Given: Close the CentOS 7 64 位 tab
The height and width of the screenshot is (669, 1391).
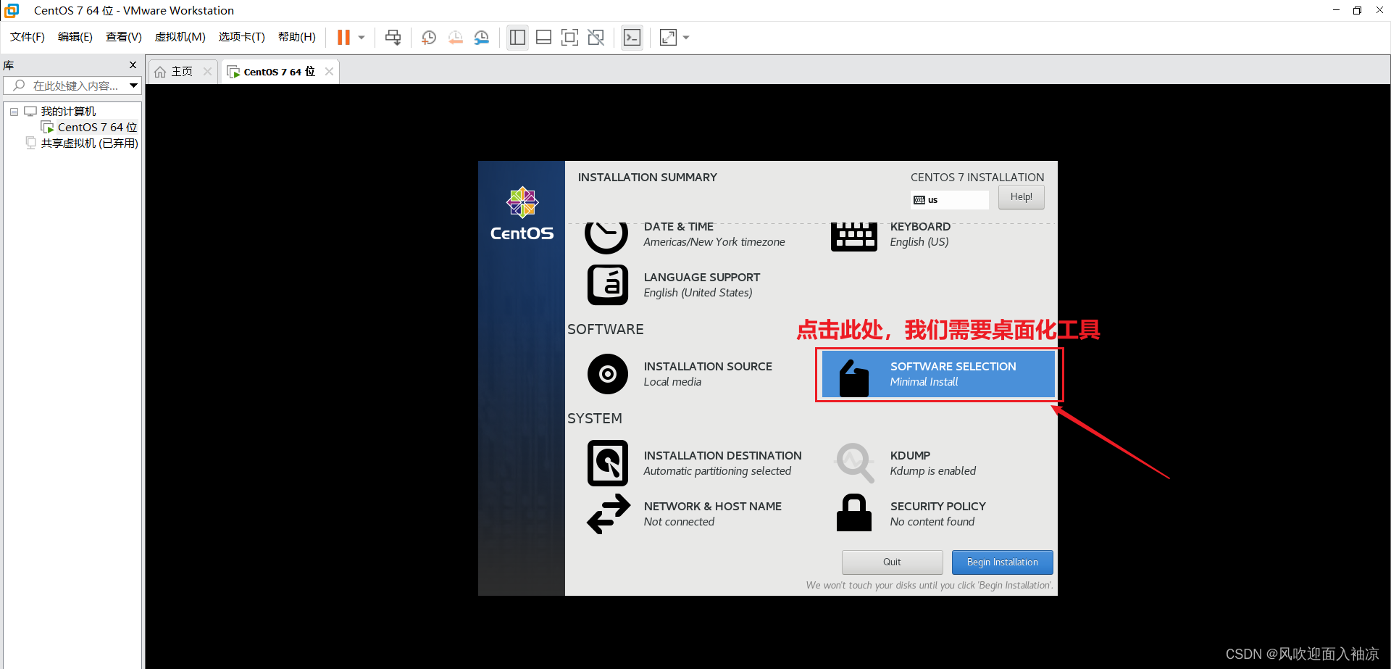Looking at the screenshot, I should pos(330,71).
